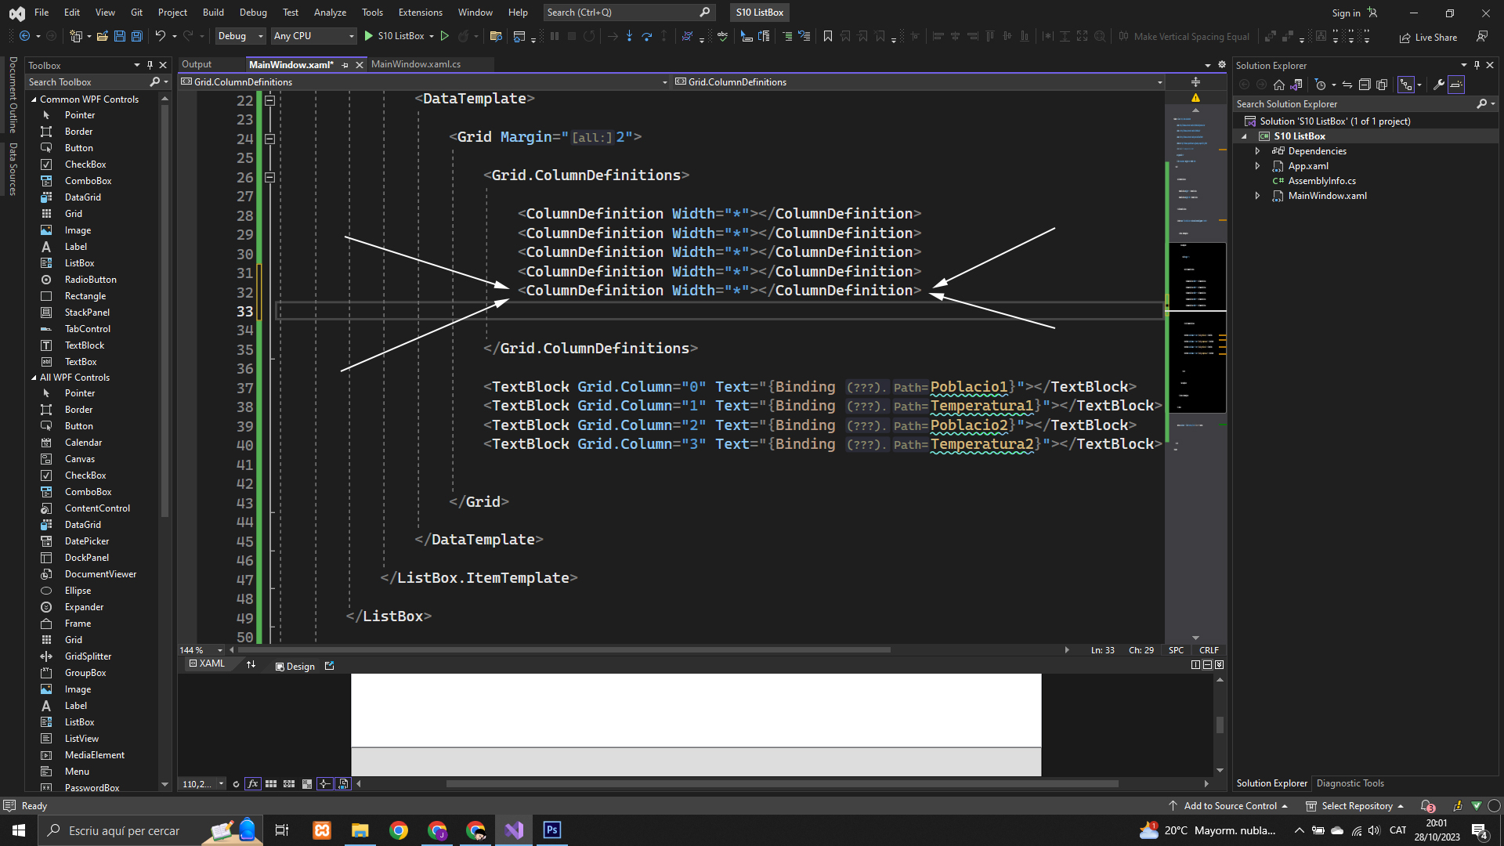
Task: Switch to the MainWindow.xaml.cs tab
Action: (416, 64)
